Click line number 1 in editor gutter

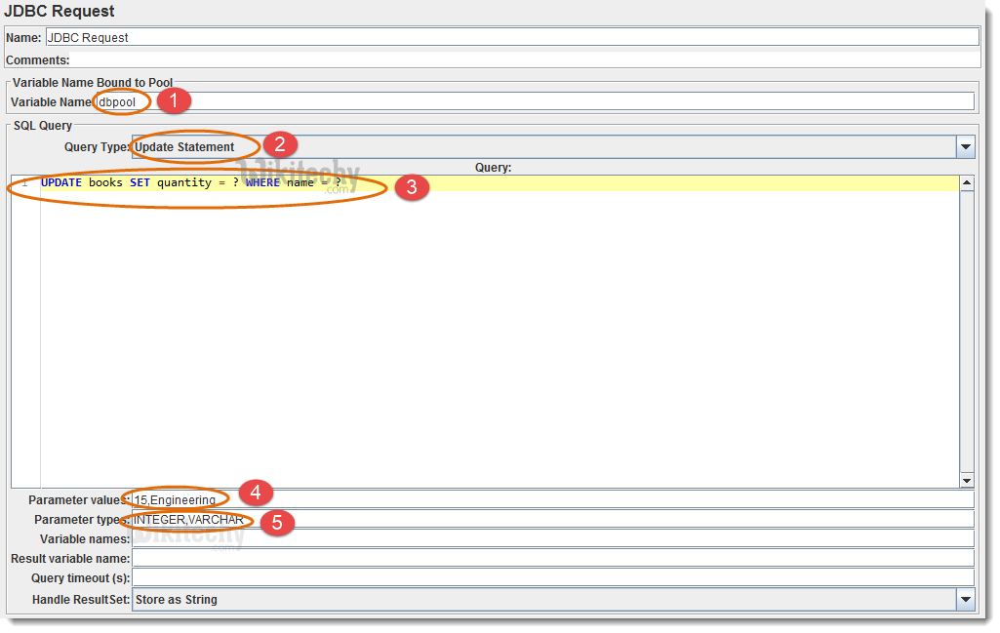pos(24,183)
